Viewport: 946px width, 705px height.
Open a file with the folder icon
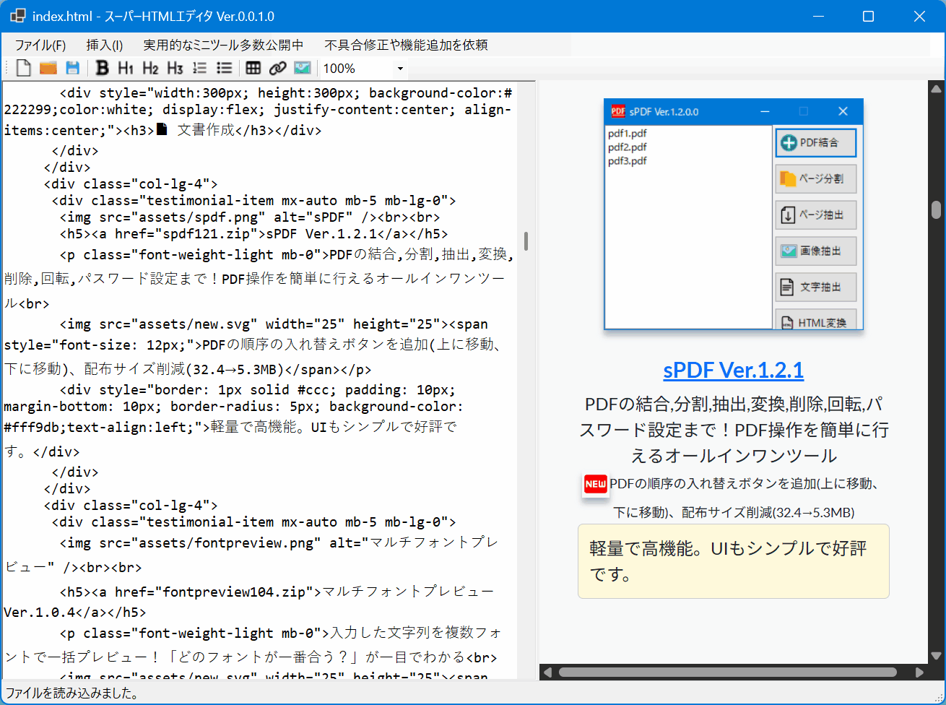point(48,69)
